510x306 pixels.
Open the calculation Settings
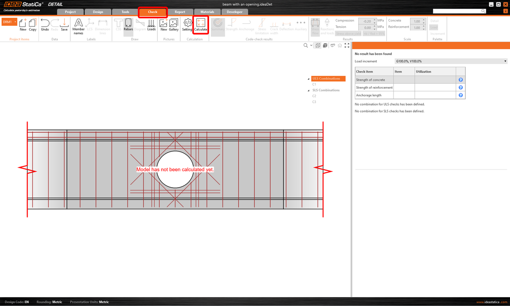coord(187,25)
